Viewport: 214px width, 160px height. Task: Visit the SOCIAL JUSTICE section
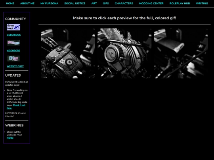[75, 4]
